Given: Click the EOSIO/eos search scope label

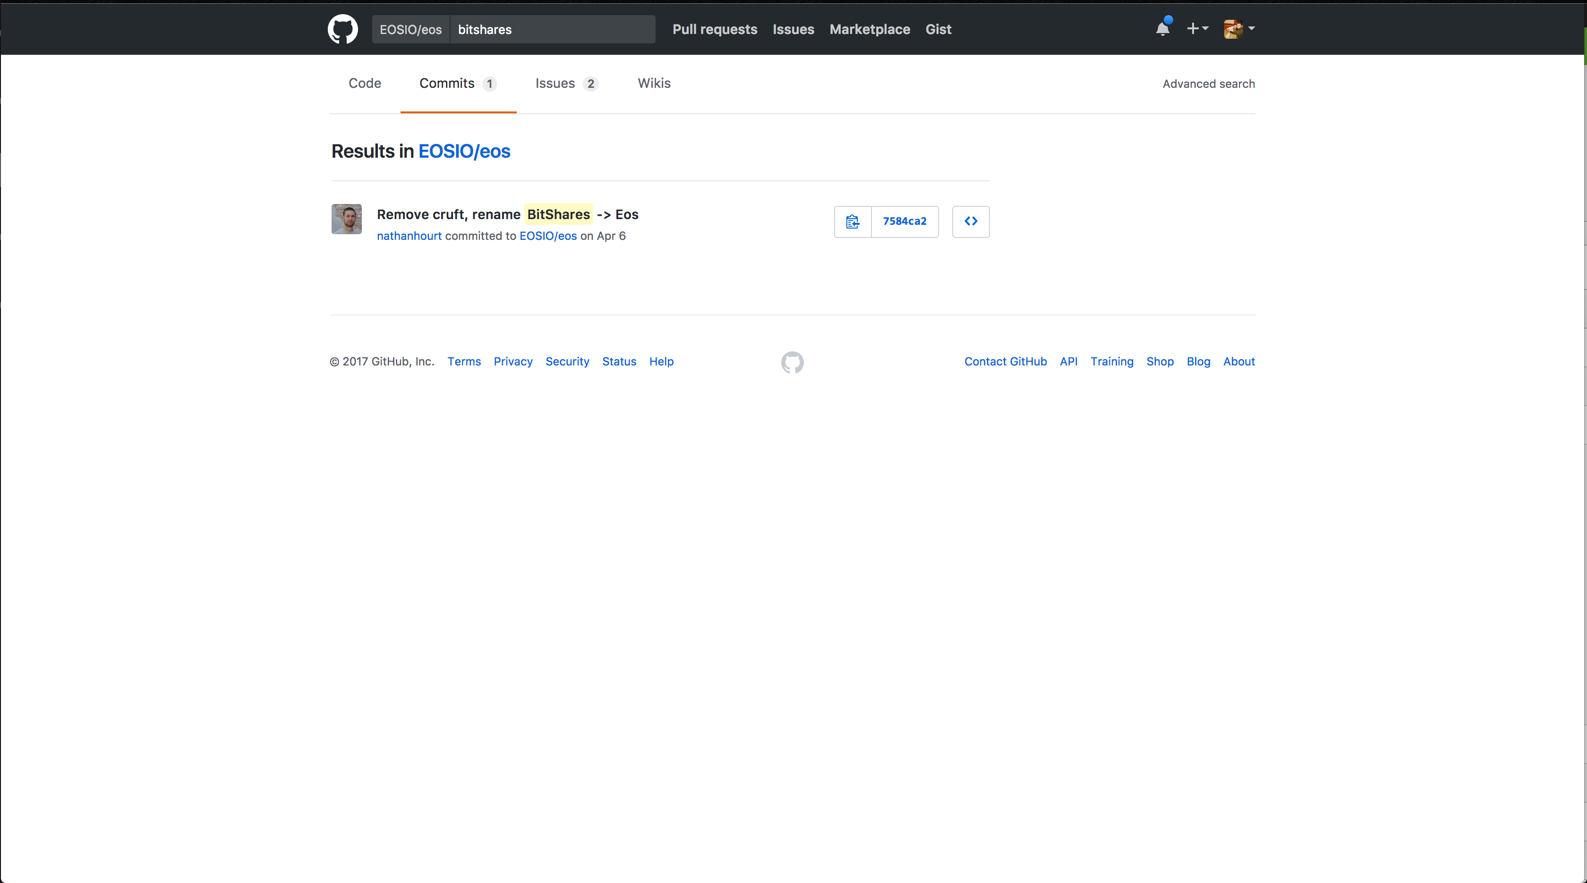Looking at the screenshot, I should click(x=410, y=30).
